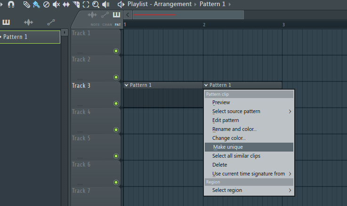This screenshot has height=206, width=347.
Task: Mute Track 3 with green toggle
Action: click(x=116, y=103)
